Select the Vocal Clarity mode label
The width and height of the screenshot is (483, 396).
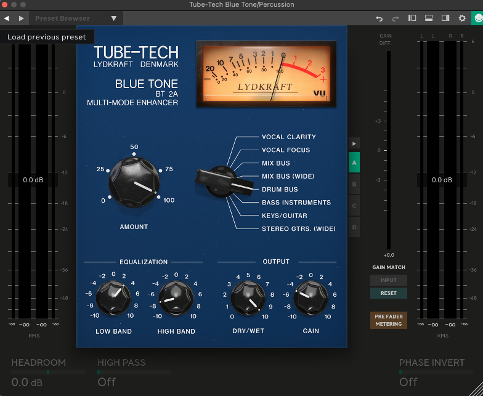[288, 137]
